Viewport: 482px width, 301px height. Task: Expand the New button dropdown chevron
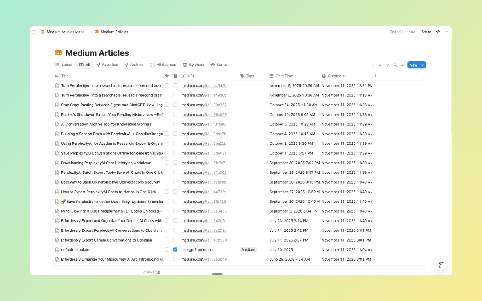pos(422,65)
